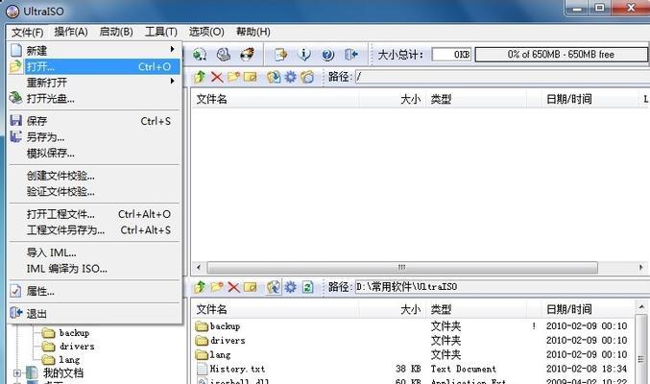Choose 另存为... menu entry

pos(94,137)
